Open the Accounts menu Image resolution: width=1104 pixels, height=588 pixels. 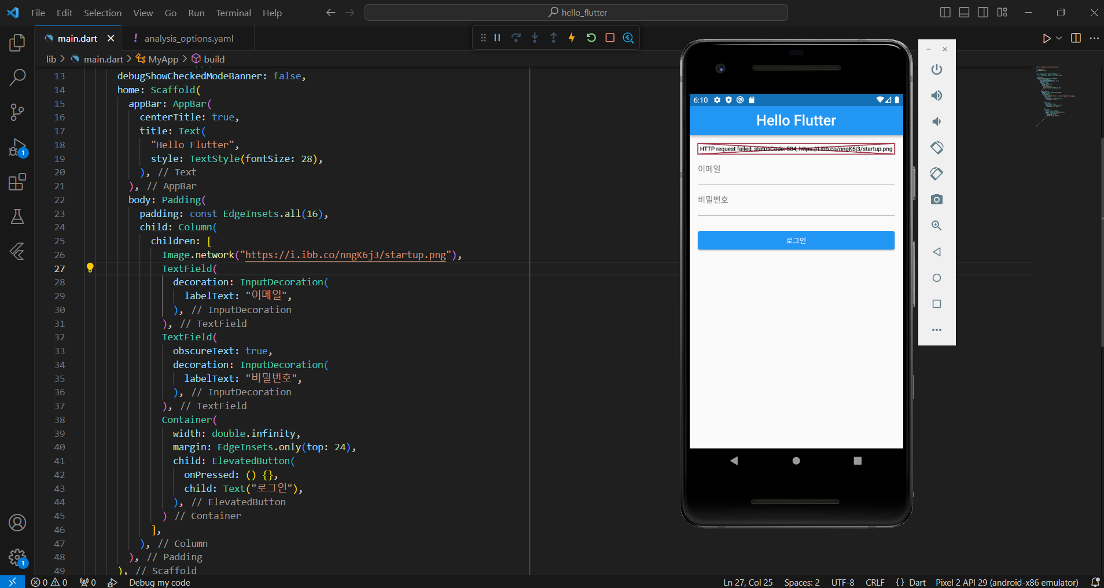click(17, 523)
